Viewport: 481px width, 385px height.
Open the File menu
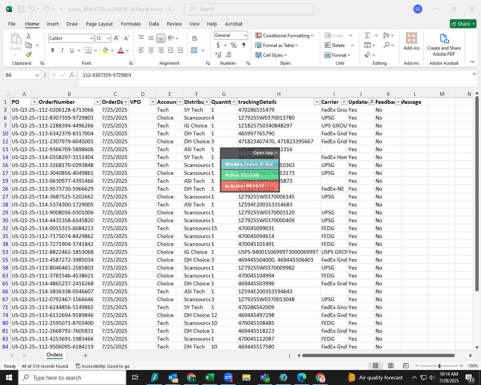click(x=12, y=24)
